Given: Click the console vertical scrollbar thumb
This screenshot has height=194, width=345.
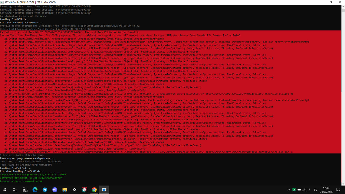Looking at the screenshot, I should (343, 11).
